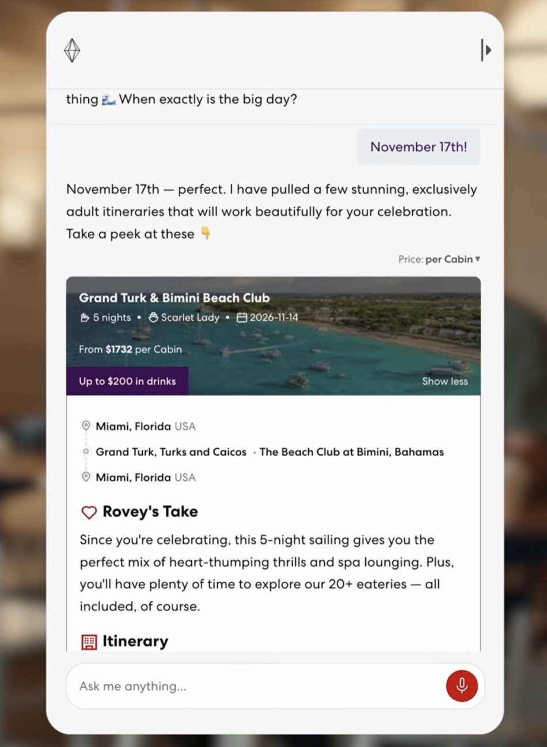Image resolution: width=547 pixels, height=747 pixels.
Task: Click the November 17th! message bubble
Action: (419, 147)
